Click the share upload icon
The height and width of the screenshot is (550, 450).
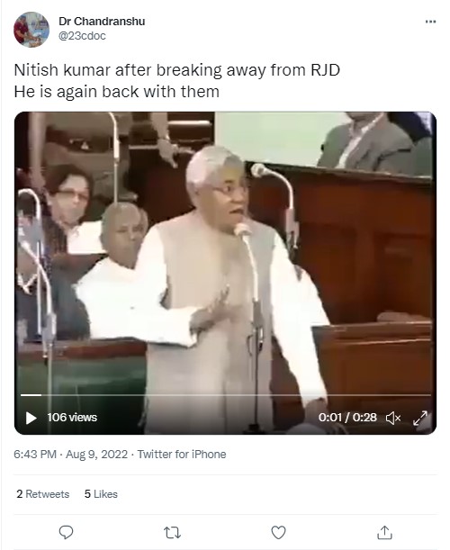click(384, 533)
